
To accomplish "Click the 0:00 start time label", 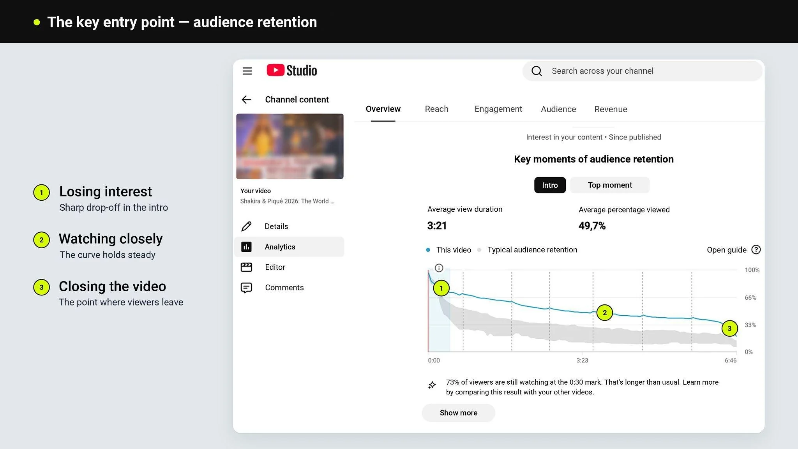I will pyautogui.click(x=434, y=361).
